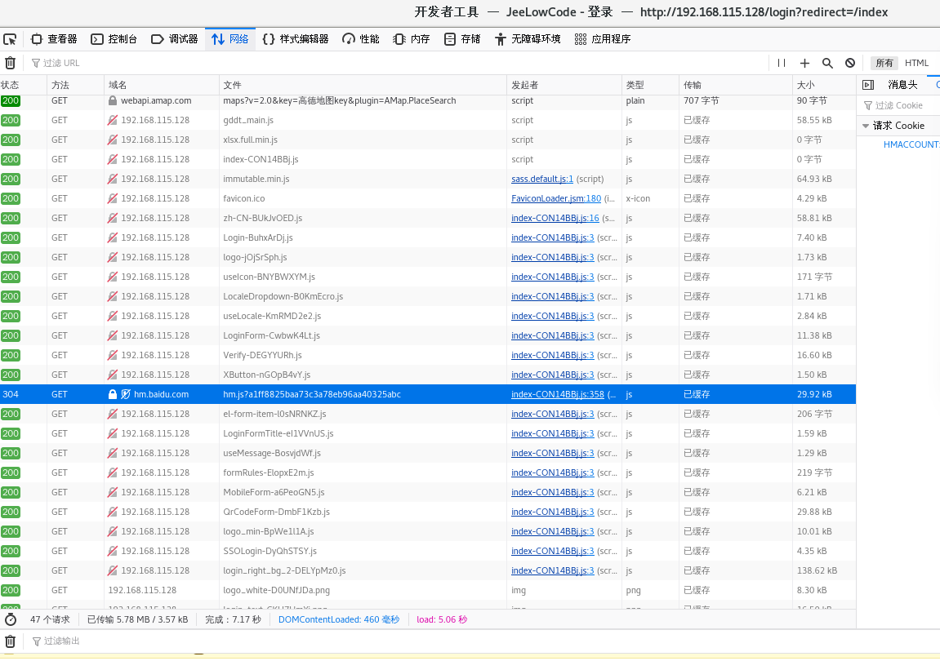
Task: Clear console output with the bottom trash icon
Action: [10, 641]
